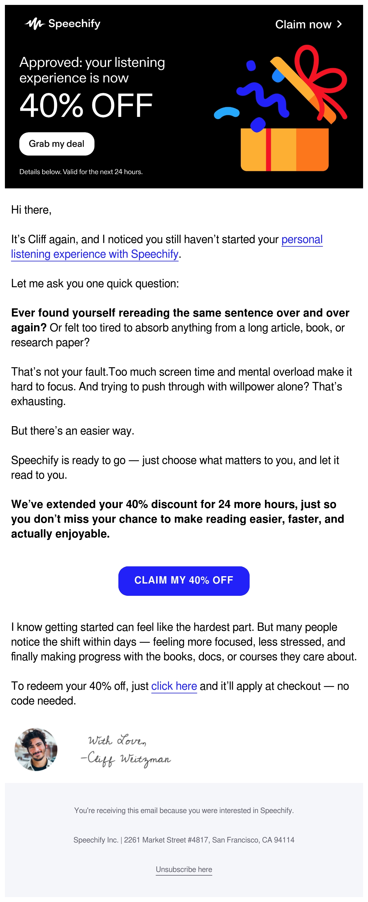
Task: Click the Valid for next 24 hours note
Action: tap(81, 172)
